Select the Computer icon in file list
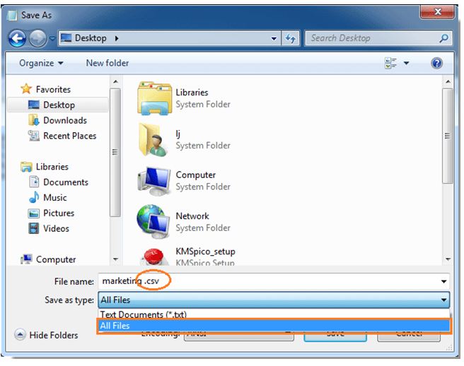The height and width of the screenshot is (366, 464). coord(153,180)
